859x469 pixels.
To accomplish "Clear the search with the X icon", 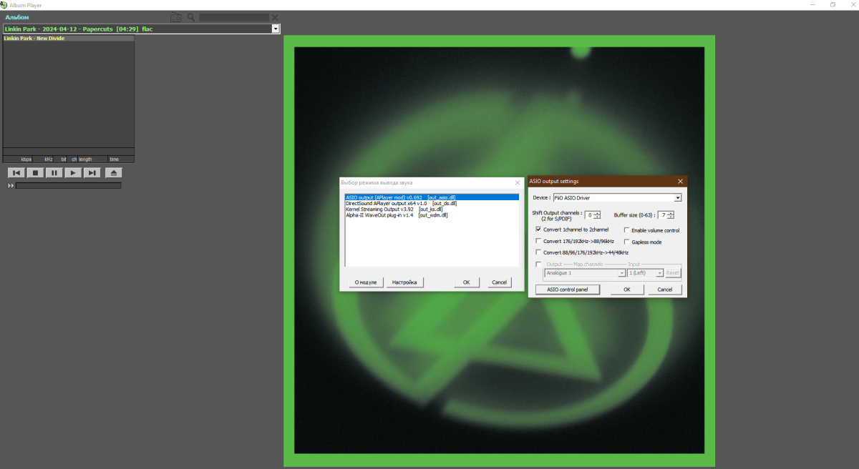I will 275,17.
